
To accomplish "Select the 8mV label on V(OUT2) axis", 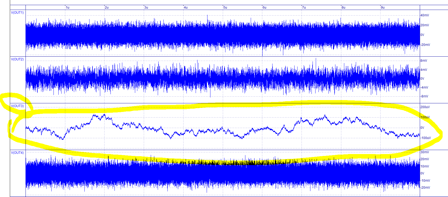I will tap(424, 61).
